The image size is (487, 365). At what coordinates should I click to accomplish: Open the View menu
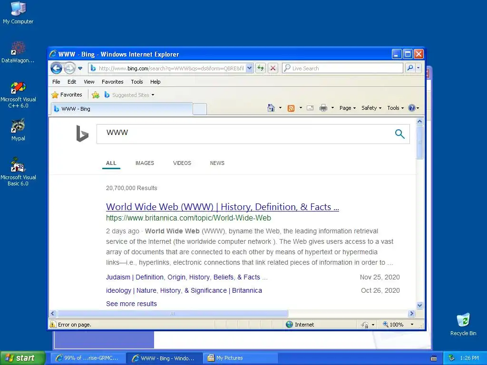(x=89, y=82)
